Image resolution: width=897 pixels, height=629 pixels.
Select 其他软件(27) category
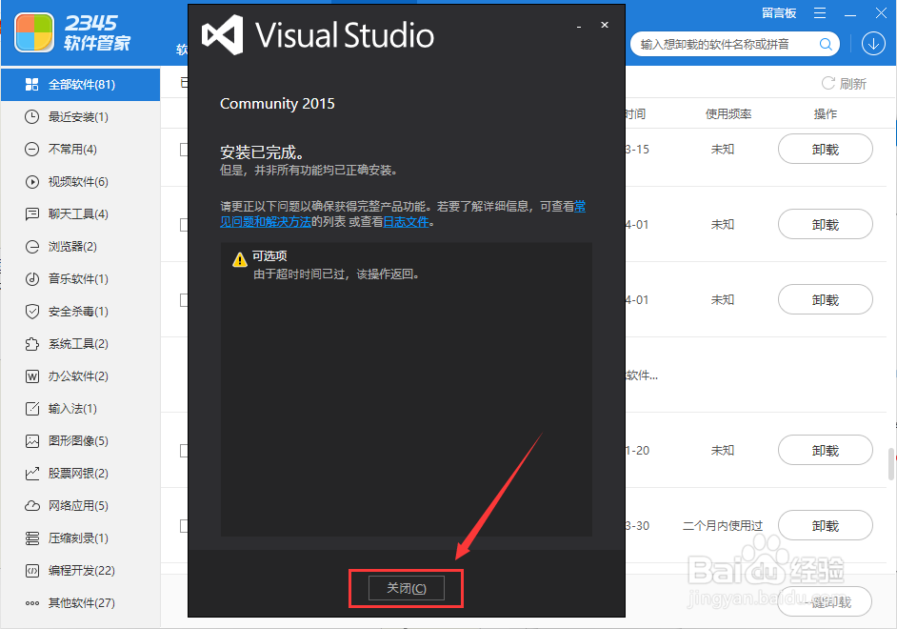(81, 603)
